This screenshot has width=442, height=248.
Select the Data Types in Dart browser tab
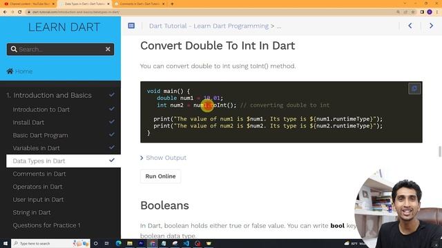pyautogui.click(x=84, y=4)
